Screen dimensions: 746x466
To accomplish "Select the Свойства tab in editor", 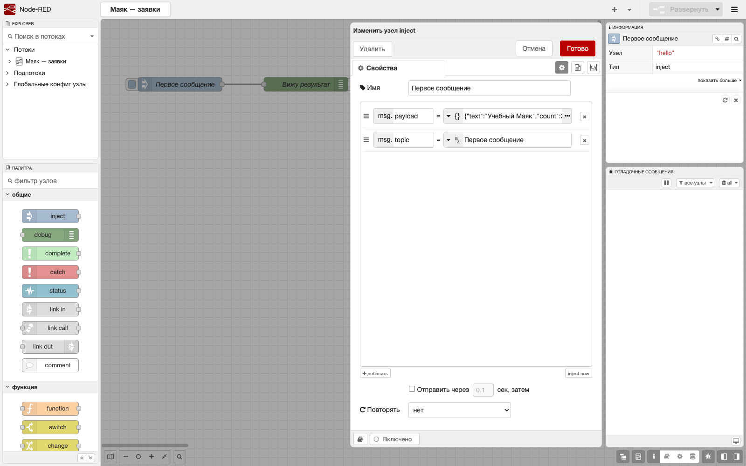I will click(399, 68).
